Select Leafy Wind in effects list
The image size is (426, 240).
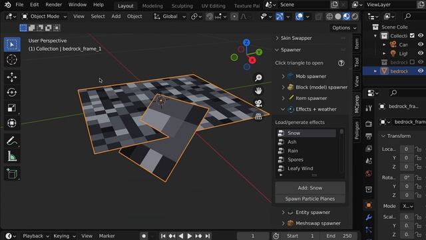pyautogui.click(x=306, y=169)
